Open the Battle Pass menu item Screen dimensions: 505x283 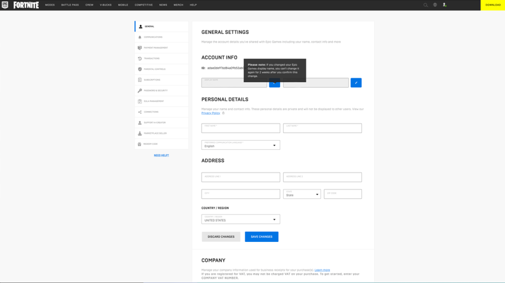(70, 5)
